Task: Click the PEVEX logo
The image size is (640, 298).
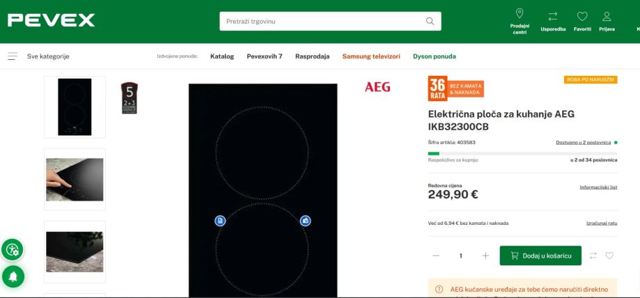Action: (51, 20)
